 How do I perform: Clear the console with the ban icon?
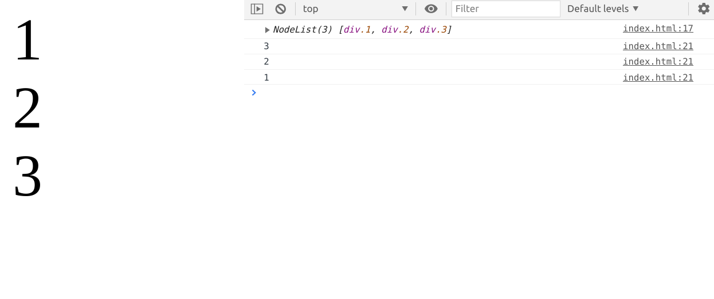pos(280,9)
